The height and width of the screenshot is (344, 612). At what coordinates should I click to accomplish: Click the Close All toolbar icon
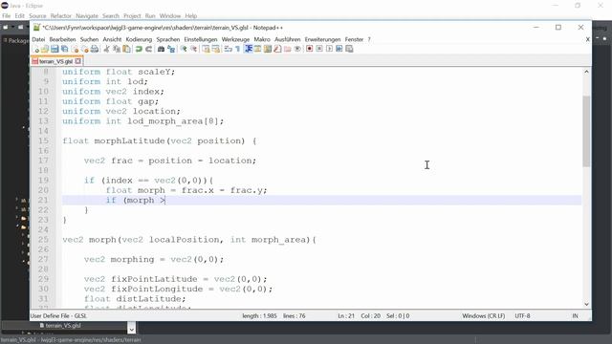coord(85,49)
